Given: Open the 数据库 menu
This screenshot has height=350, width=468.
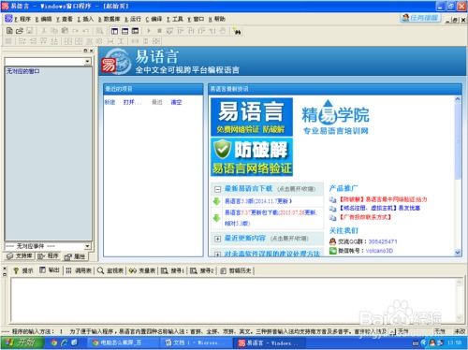Looking at the screenshot, I should click(109, 19).
